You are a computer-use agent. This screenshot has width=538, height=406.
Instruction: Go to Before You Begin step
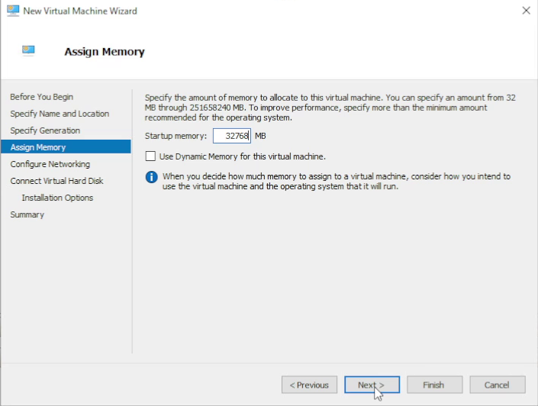pyautogui.click(x=41, y=97)
